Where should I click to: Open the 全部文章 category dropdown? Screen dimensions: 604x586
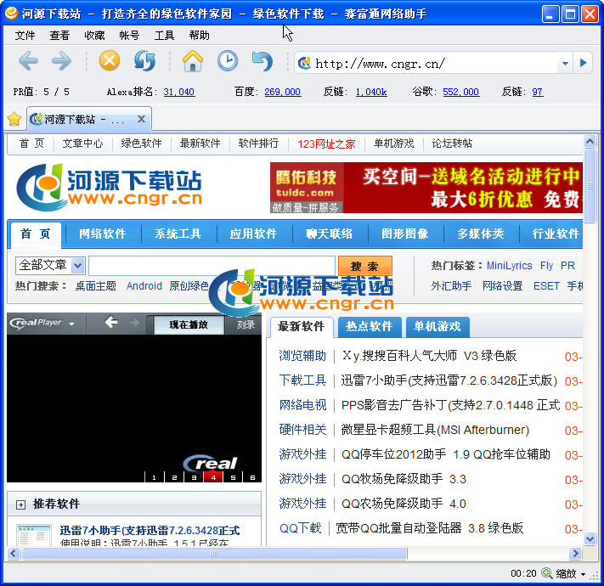(77, 265)
